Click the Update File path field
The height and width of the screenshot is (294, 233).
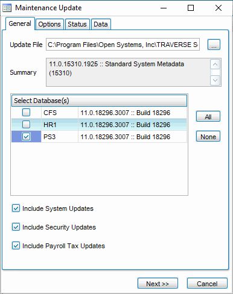[x=123, y=45]
